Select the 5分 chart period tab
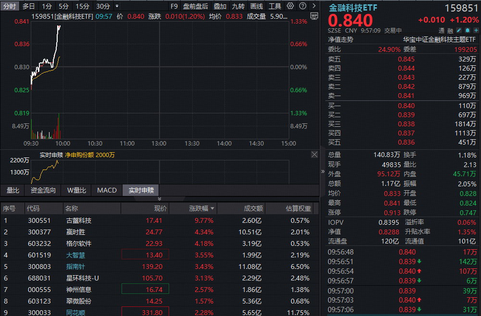This screenshot has height=316, width=481. pyautogui.click(x=65, y=6)
